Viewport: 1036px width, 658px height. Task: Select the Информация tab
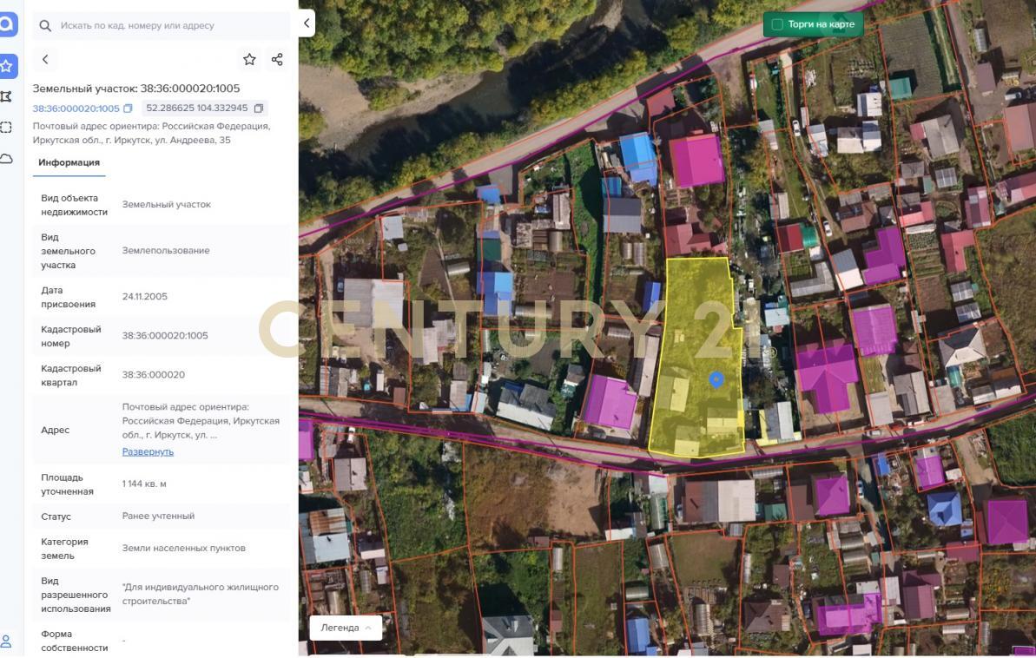[x=69, y=162]
